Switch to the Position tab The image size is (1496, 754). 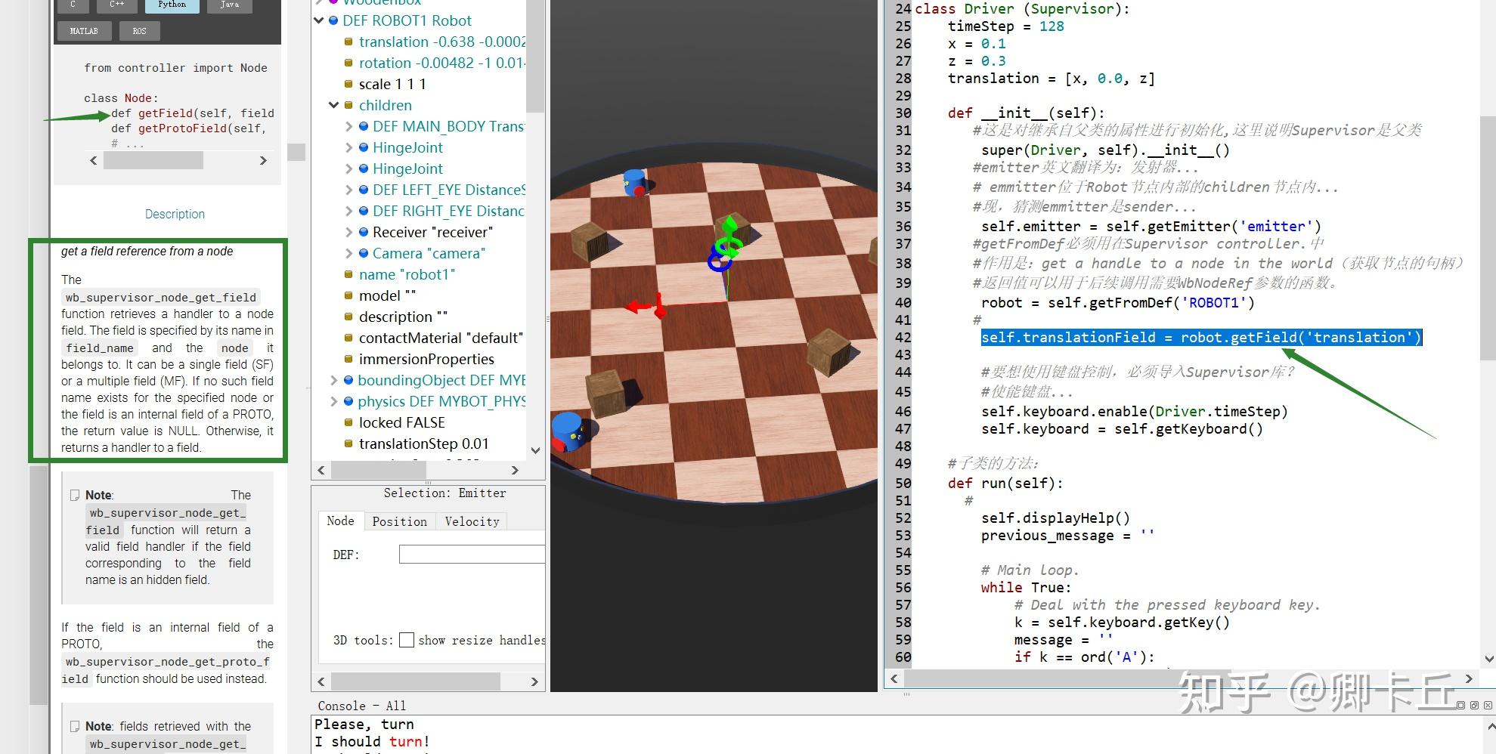[399, 521]
